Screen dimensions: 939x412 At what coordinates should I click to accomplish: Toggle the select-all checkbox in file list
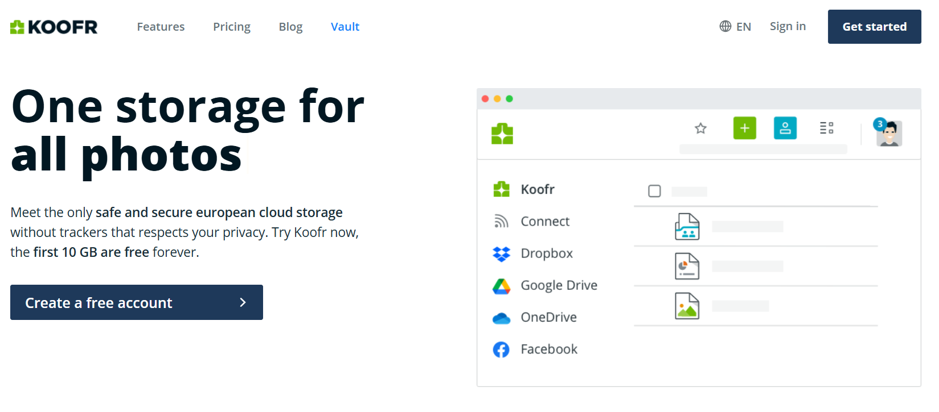(x=654, y=191)
